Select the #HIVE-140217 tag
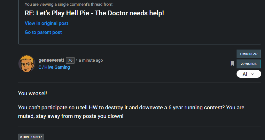Image resolution: width=265 pixels, height=140 pixels. coord(31,137)
